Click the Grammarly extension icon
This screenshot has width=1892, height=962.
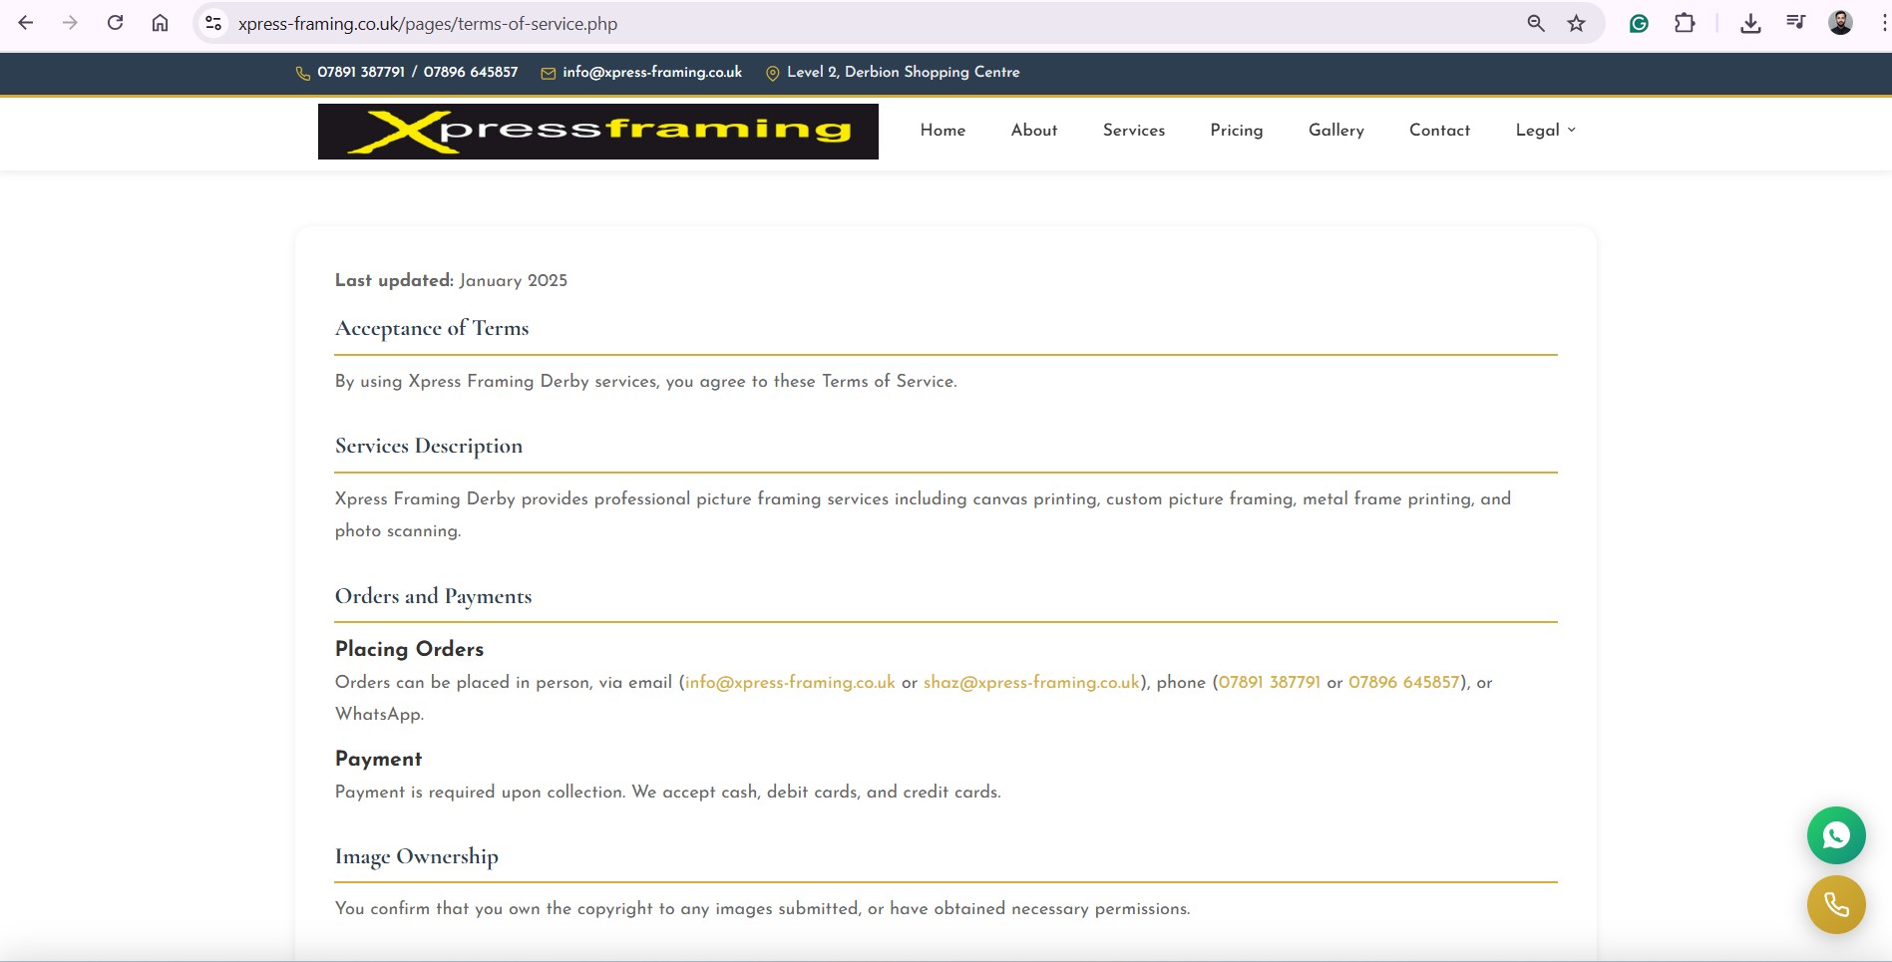pos(1639,23)
